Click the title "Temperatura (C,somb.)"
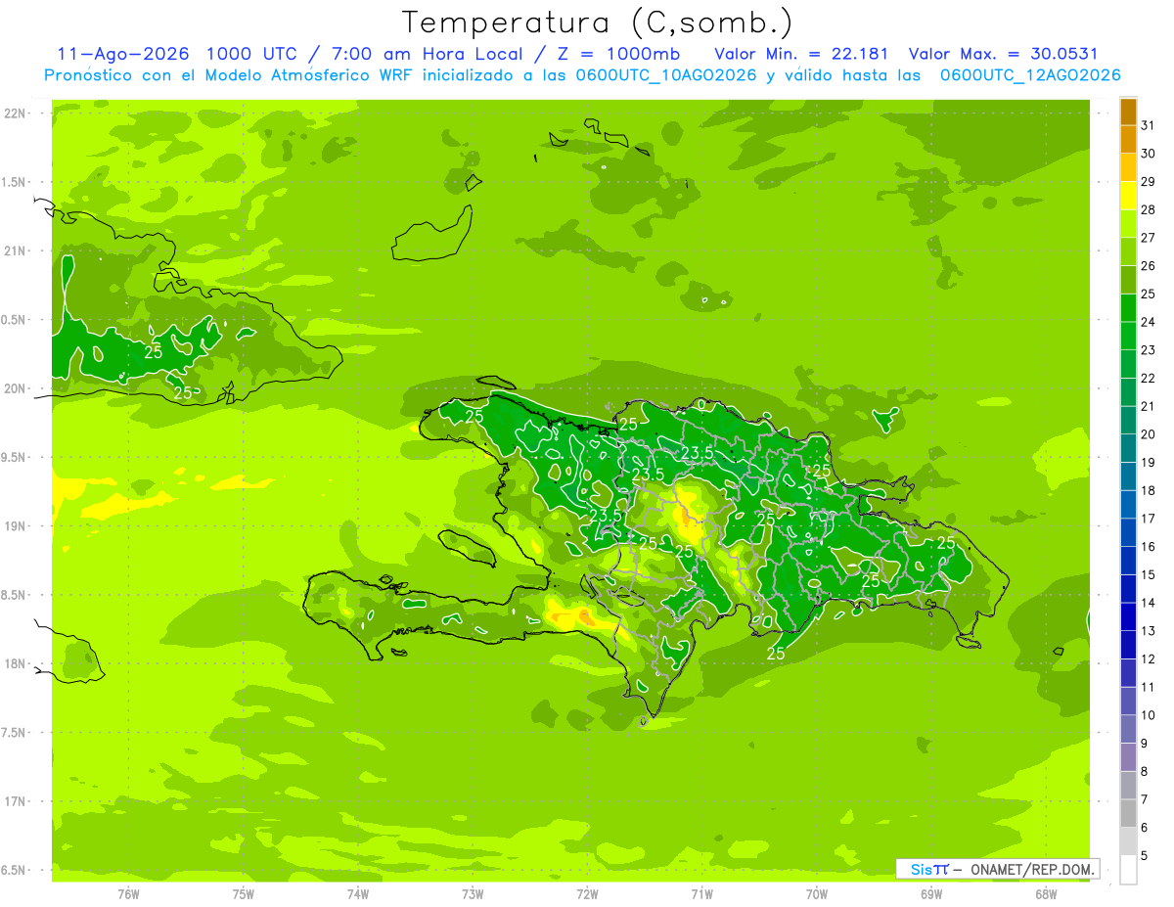 [598, 22]
